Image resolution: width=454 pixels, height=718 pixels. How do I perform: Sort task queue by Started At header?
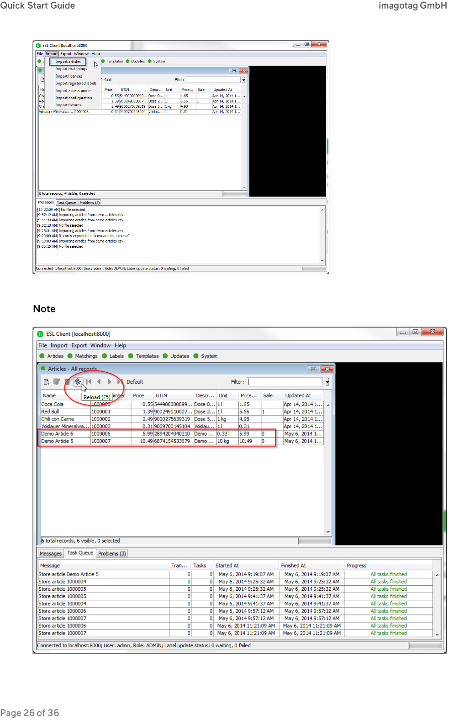point(246,565)
